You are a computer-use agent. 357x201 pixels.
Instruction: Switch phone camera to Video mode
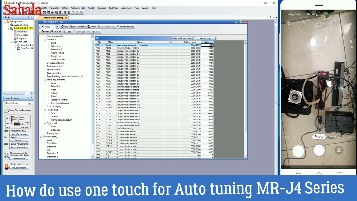point(334,137)
